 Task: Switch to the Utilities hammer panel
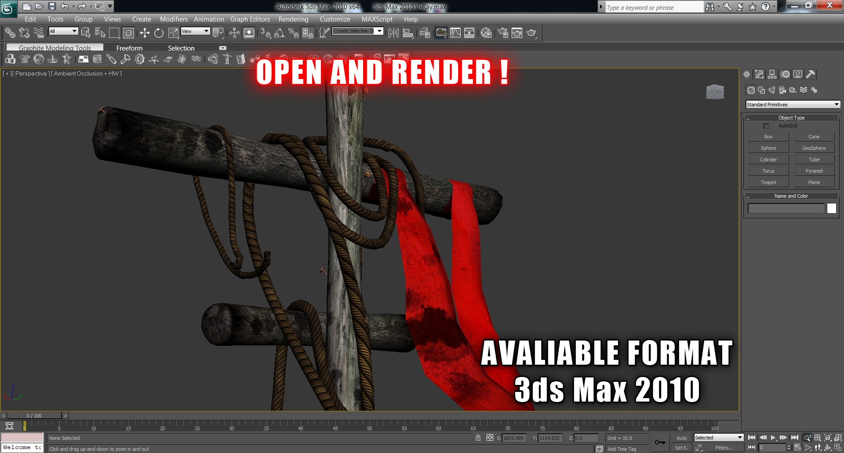[811, 74]
